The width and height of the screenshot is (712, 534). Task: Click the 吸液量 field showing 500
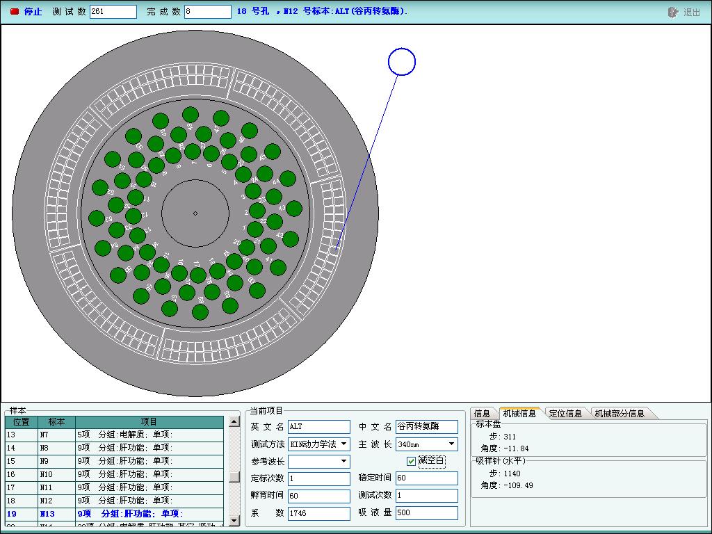pyautogui.click(x=426, y=513)
